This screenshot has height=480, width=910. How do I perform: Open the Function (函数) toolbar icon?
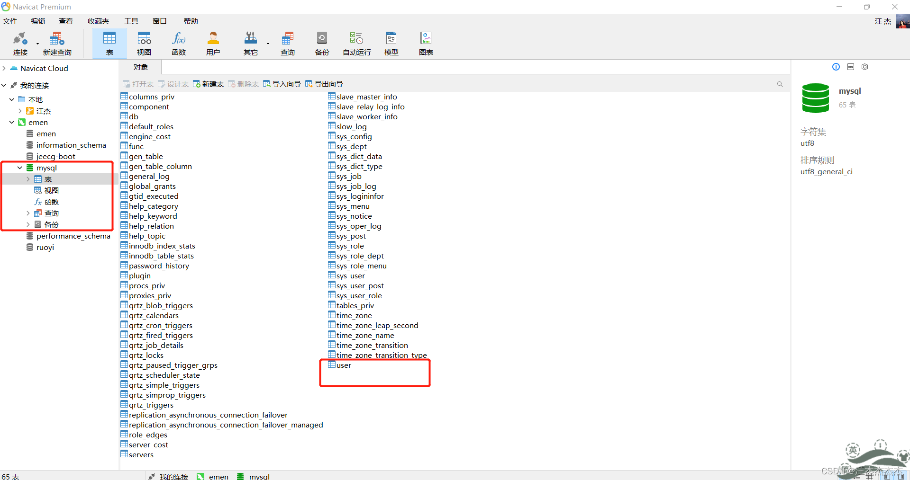click(179, 38)
